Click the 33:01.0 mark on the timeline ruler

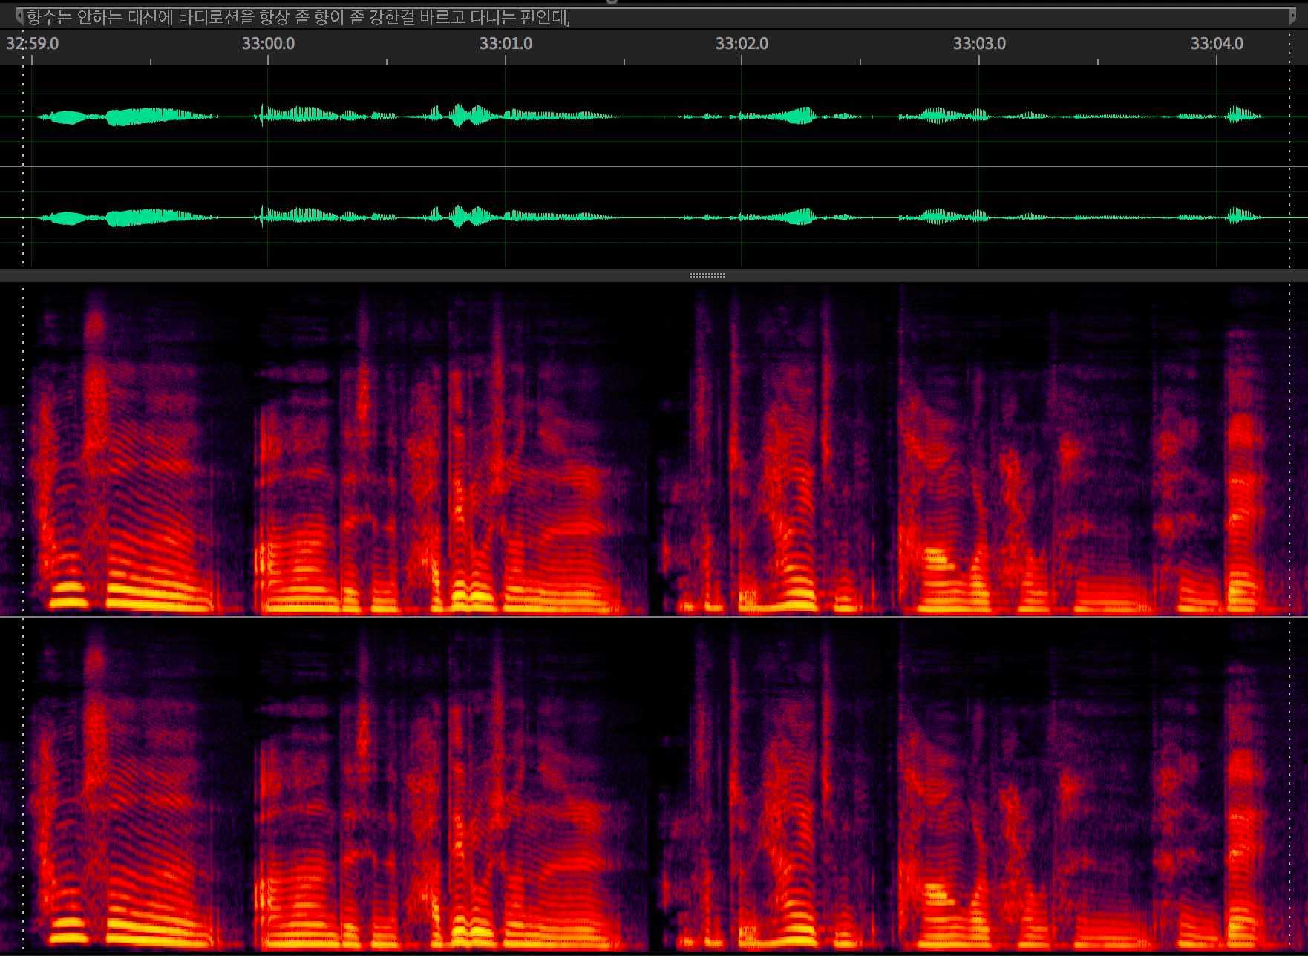click(506, 43)
